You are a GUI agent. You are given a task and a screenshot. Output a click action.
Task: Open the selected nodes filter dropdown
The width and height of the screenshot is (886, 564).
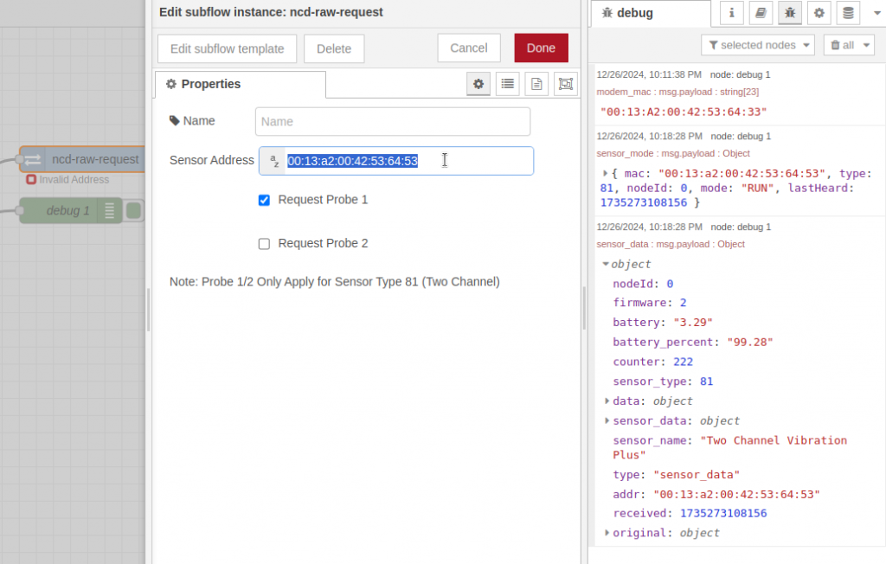click(x=758, y=44)
